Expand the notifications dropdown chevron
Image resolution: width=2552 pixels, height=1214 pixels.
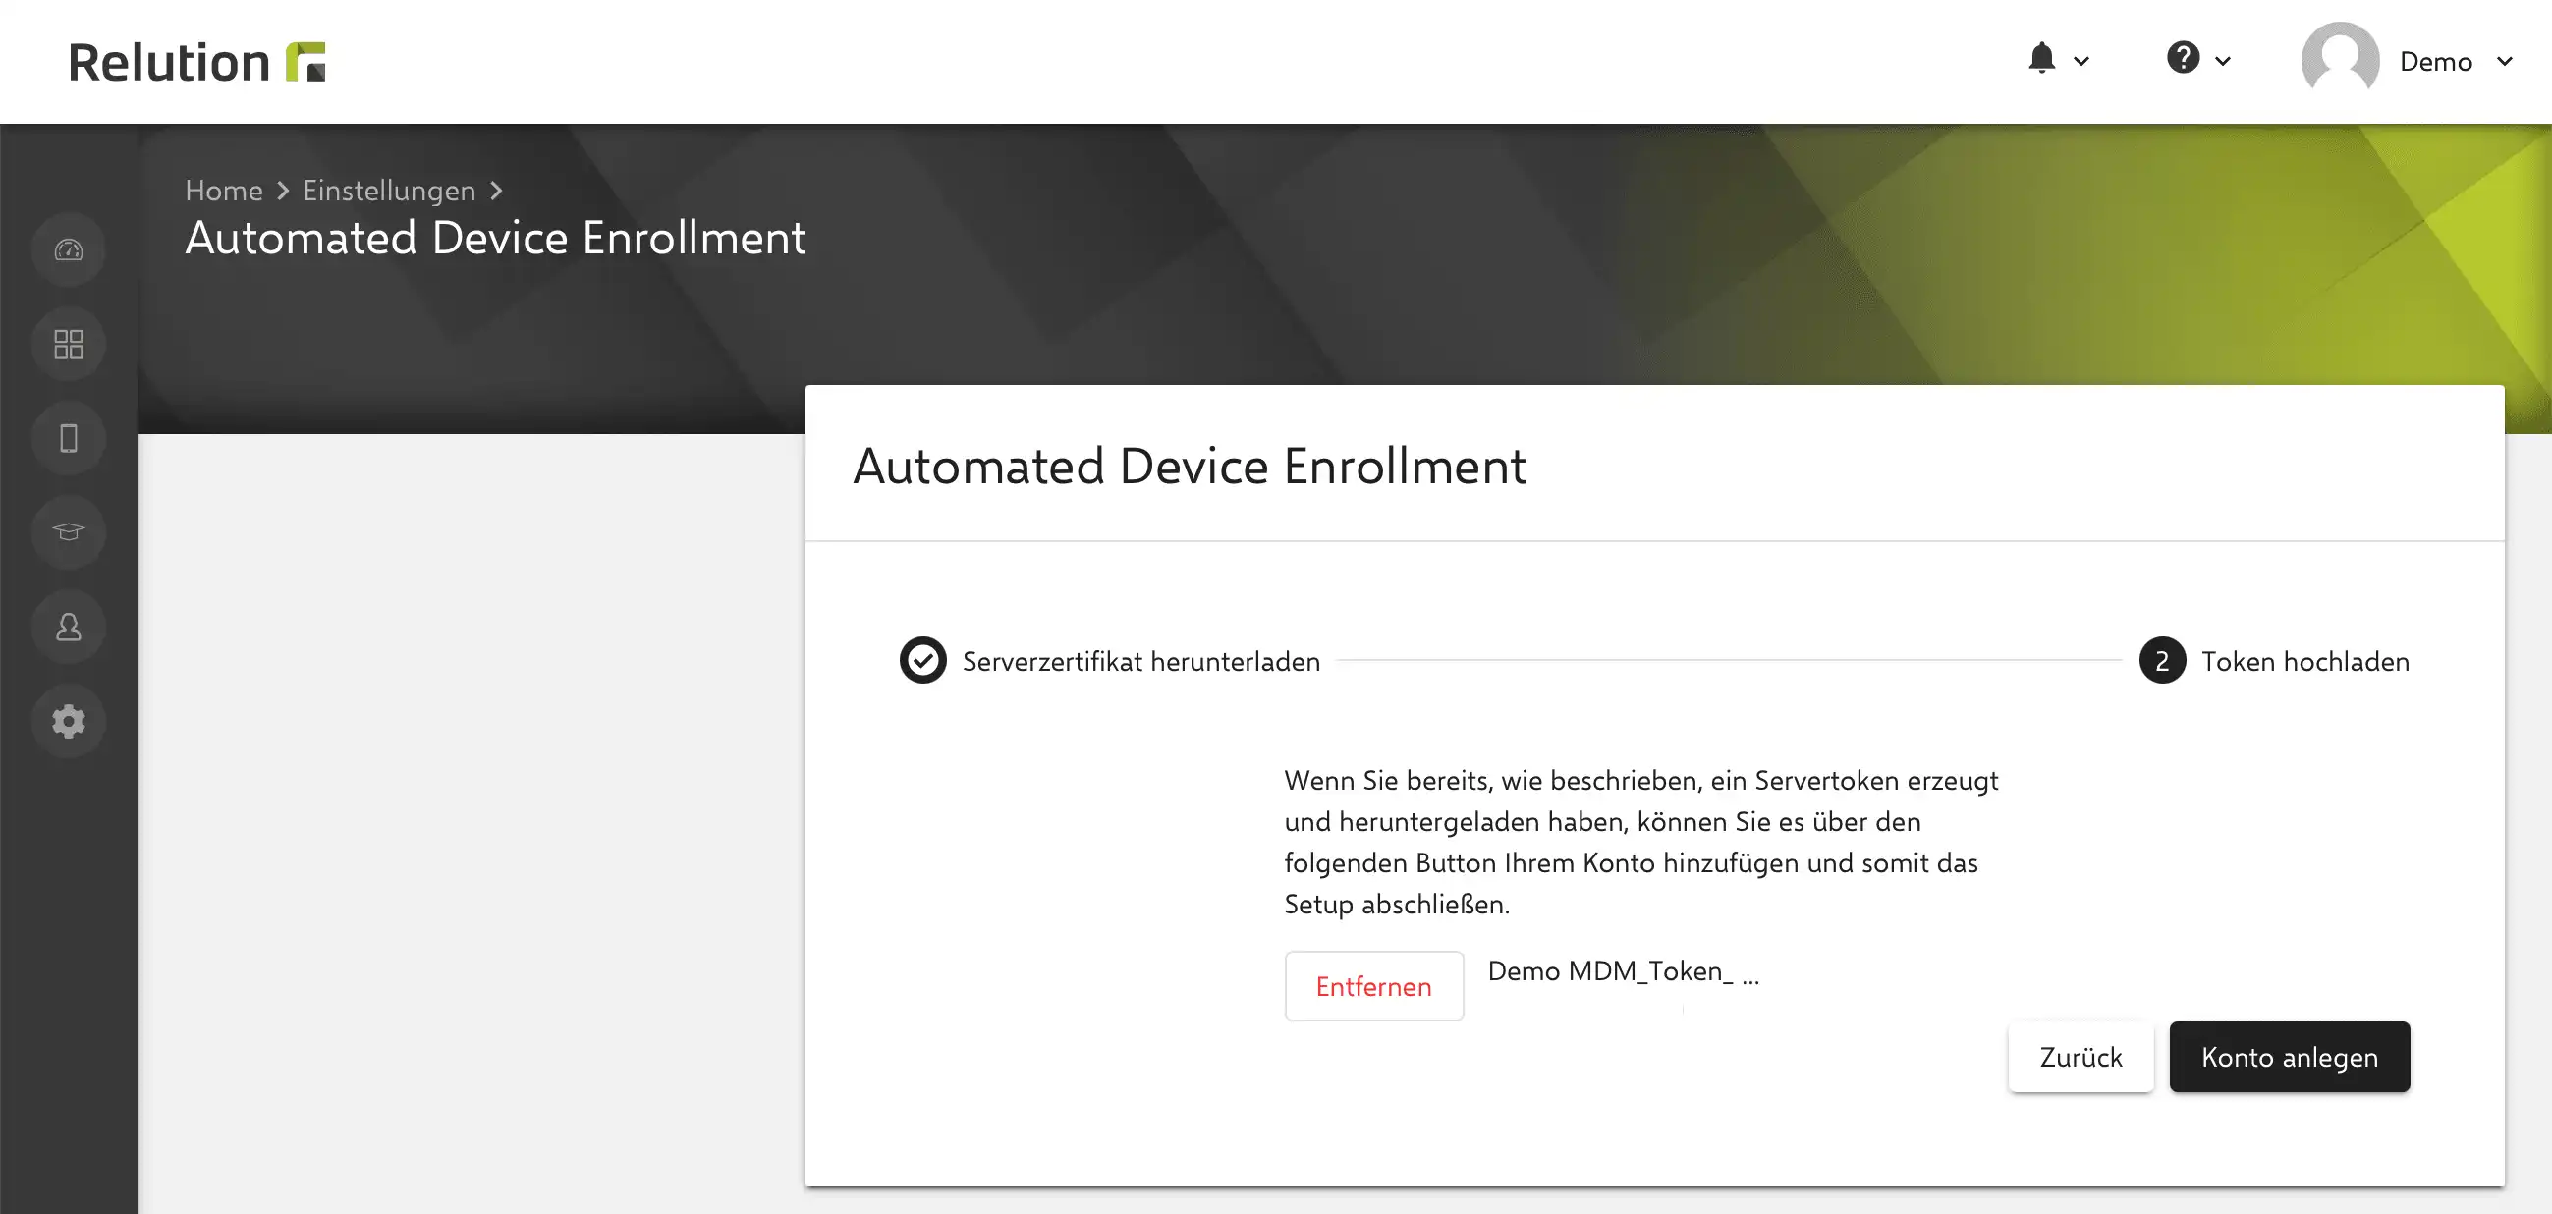tap(2081, 62)
